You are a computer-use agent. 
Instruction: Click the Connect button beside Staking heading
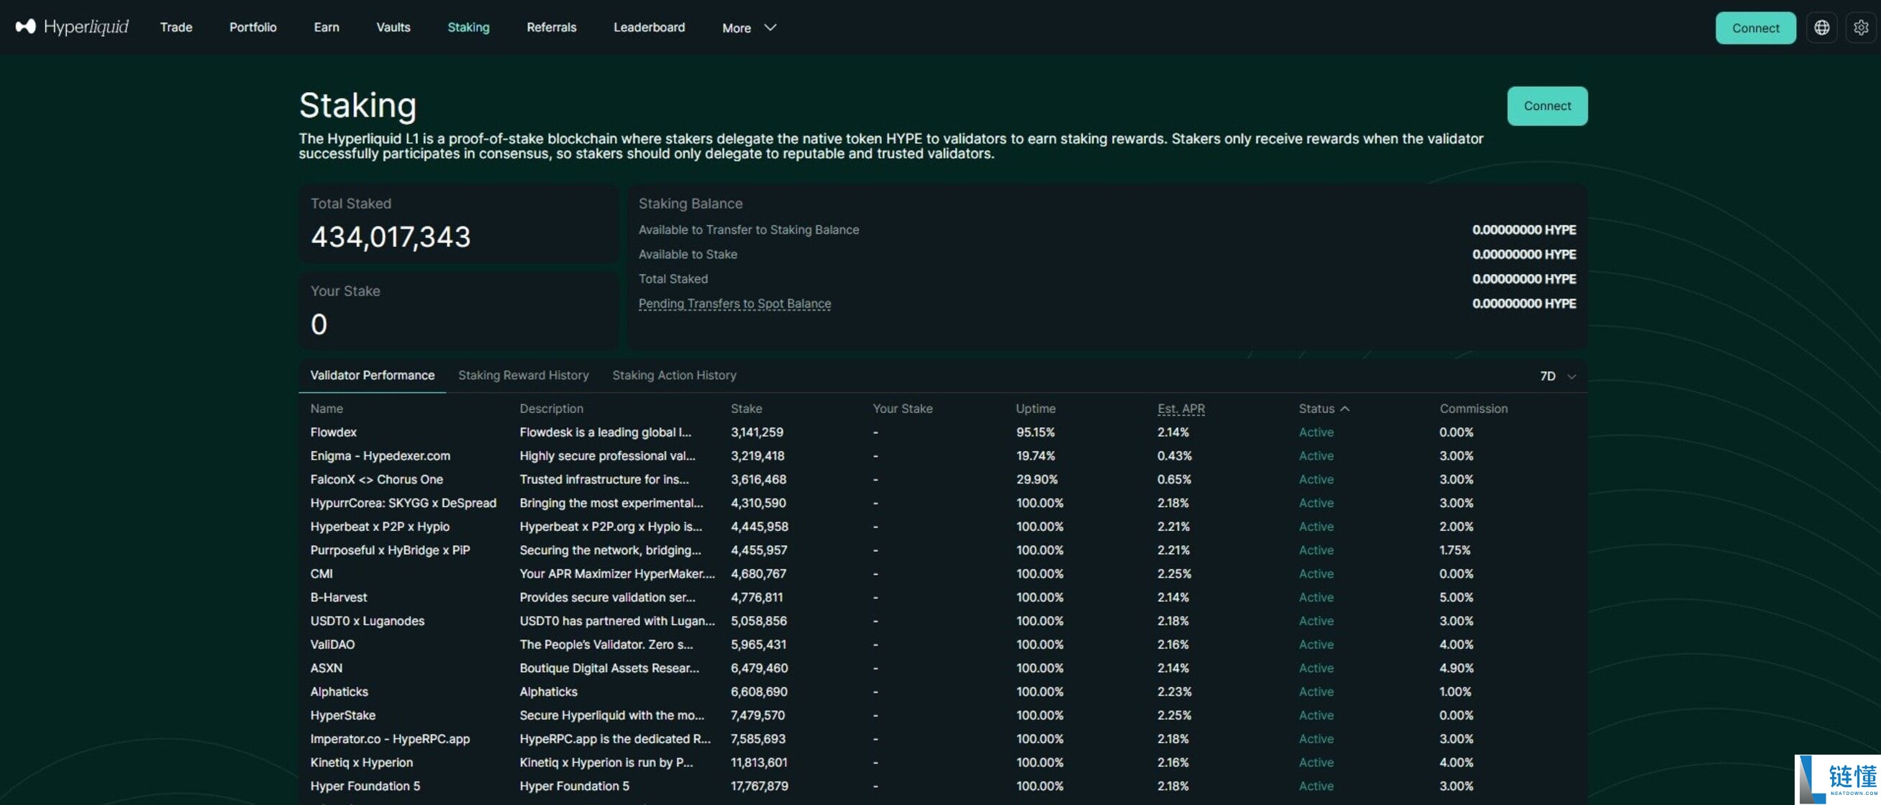pos(1547,106)
